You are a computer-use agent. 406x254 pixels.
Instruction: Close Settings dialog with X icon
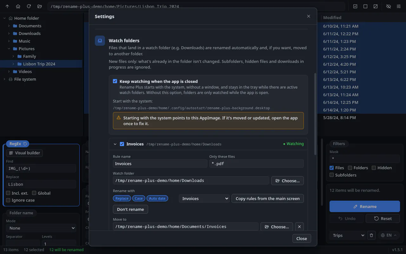coord(309,16)
